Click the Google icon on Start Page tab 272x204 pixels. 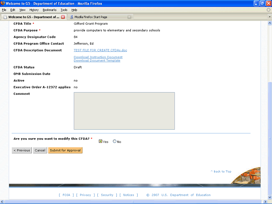tap(71, 17)
